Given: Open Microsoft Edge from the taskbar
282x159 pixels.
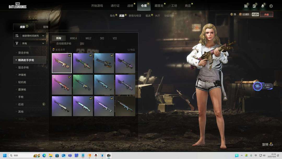Looking at the screenshot, I should click(44, 155).
